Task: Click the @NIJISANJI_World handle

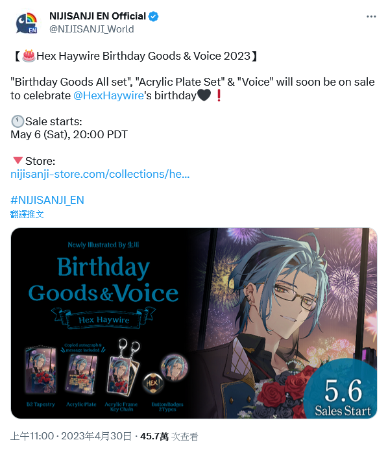Action: pos(91,29)
